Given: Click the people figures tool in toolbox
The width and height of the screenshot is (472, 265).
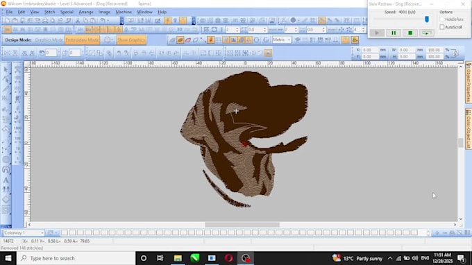Looking at the screenshot, I should [x=6, y=189].
